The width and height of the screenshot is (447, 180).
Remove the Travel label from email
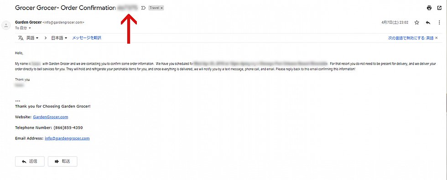pos(161,8)
